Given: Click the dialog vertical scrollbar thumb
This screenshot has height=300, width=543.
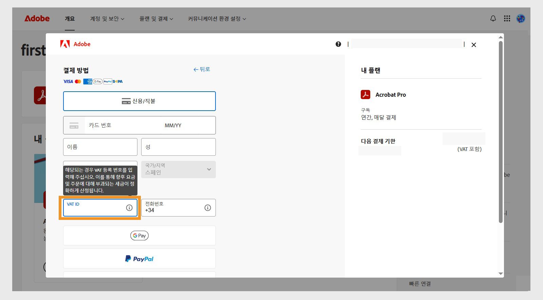Looking at the screenshot, I should [501, 132].
